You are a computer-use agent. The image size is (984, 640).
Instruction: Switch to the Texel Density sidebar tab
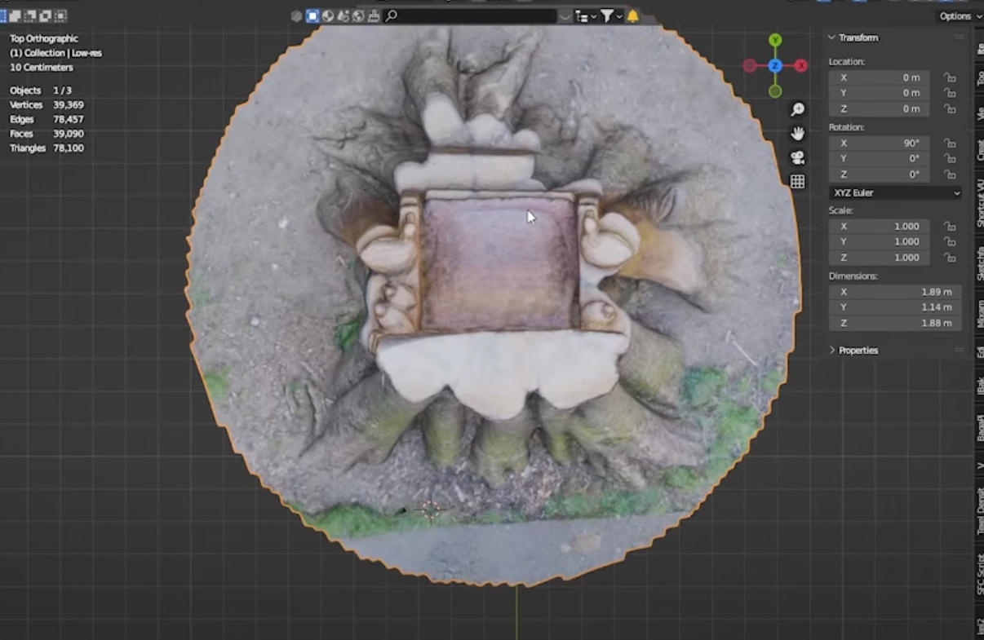pyautogui.click(x=979, y=510)
